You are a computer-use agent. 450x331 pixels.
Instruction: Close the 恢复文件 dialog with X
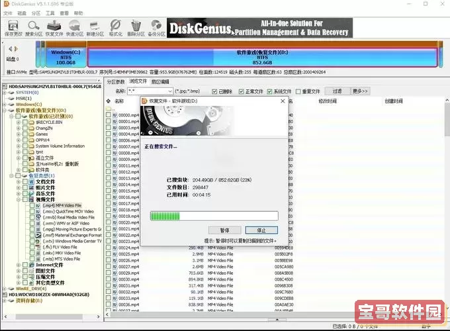pos(283,101)
